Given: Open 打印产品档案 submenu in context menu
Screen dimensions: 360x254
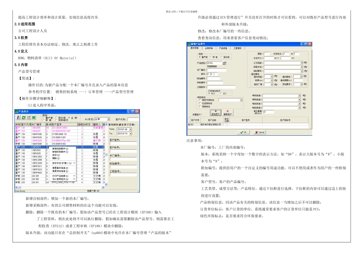Looking at the screenshot, I should click(x=63, y=176).
